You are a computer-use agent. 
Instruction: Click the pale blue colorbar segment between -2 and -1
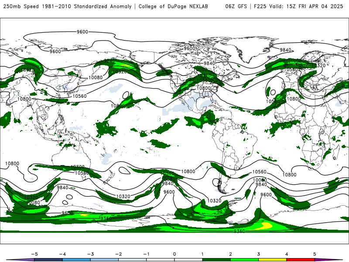(x=133, y=260)
